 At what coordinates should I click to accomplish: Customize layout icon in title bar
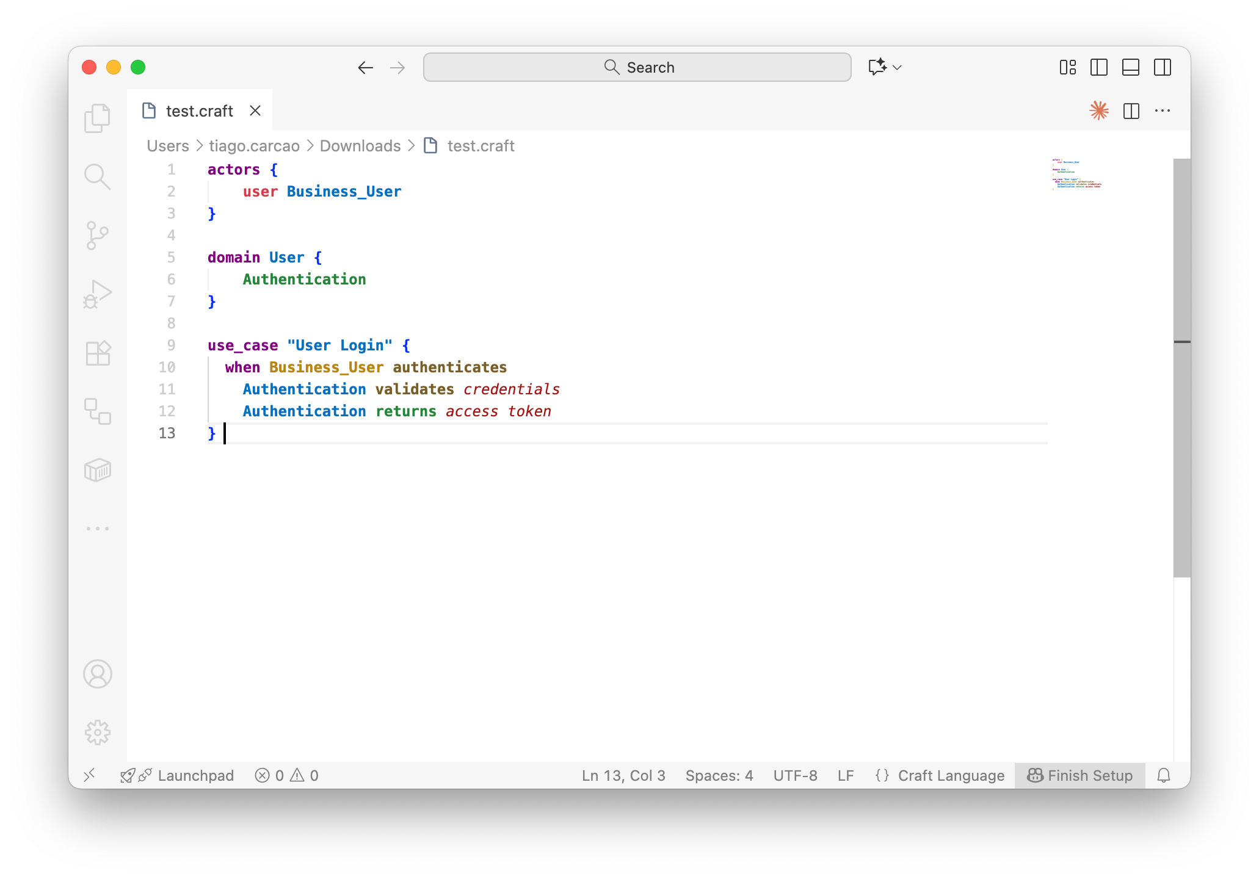coord(1068,67)
